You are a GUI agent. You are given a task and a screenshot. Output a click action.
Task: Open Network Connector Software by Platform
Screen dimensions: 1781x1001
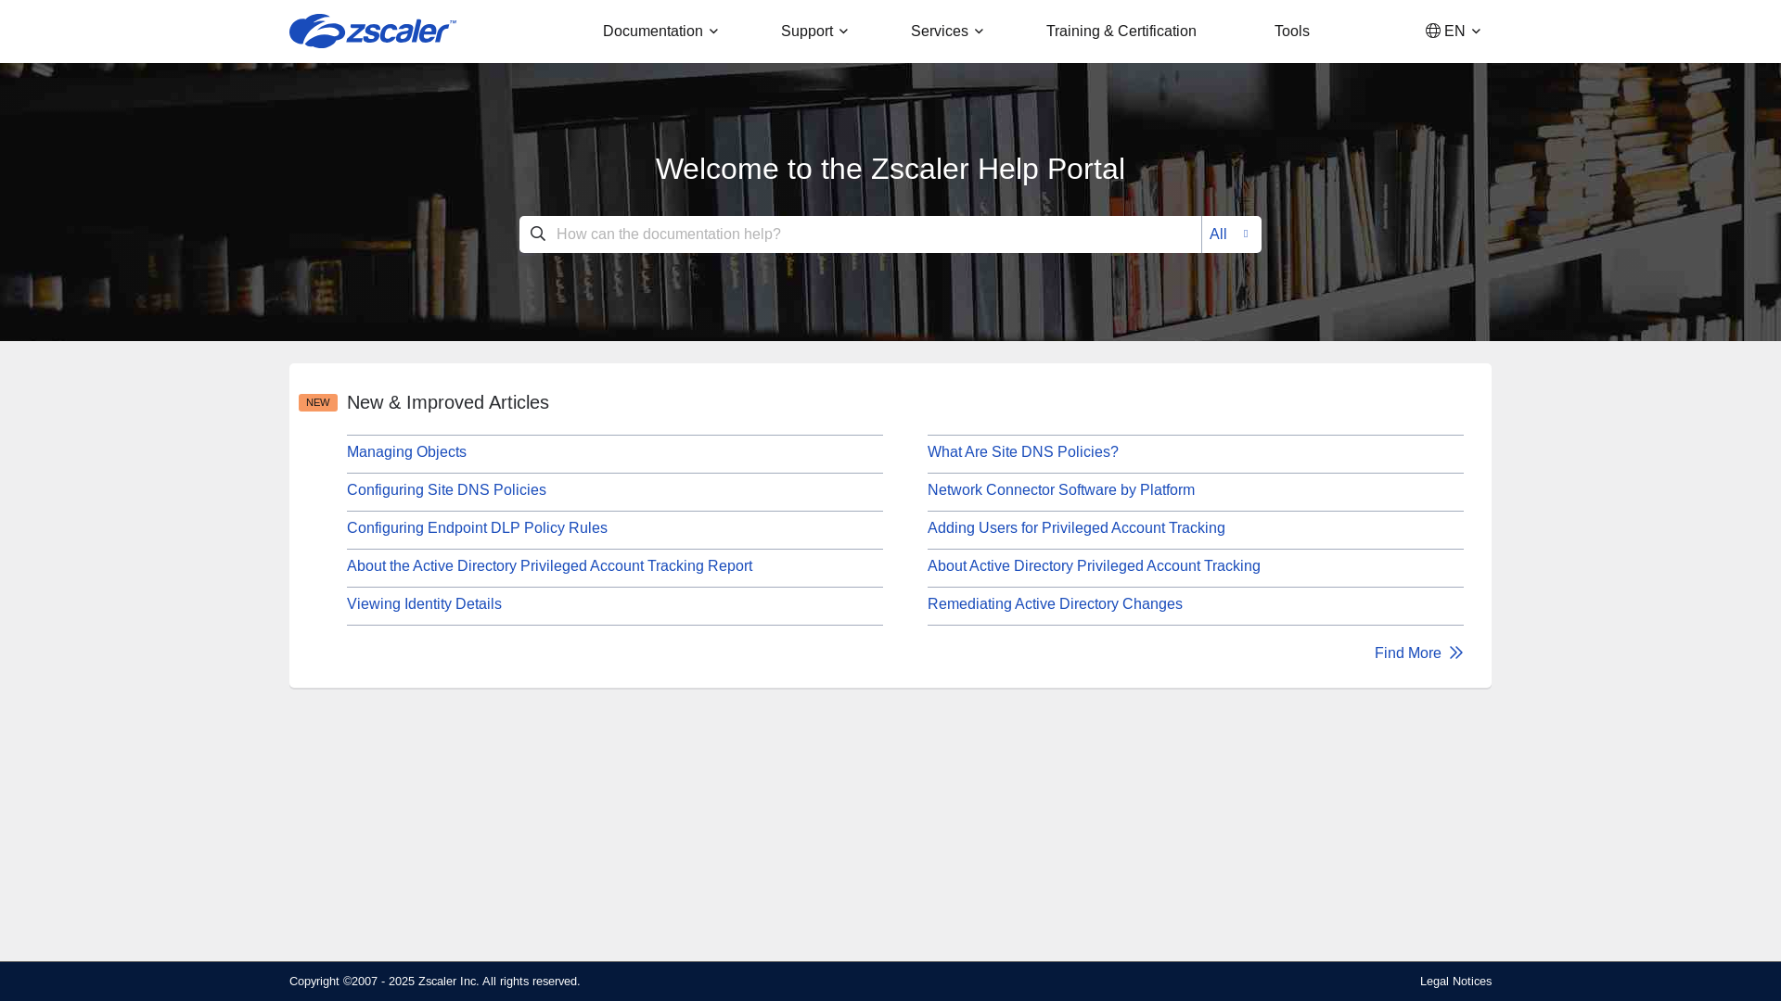(1061, 490)
